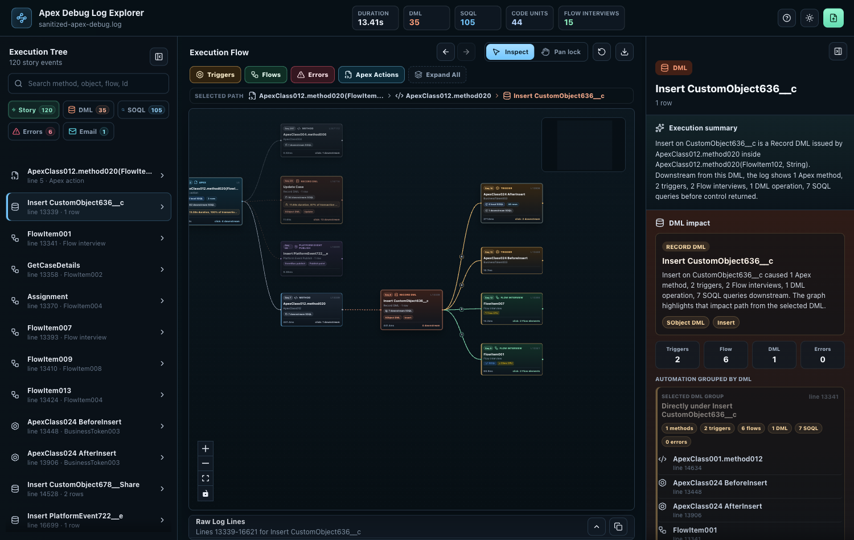Viewport: 854px width, 540px height.
Task: Select the Errors 6 filter tab
Action: pyautogui.click(x=34, y=132)
